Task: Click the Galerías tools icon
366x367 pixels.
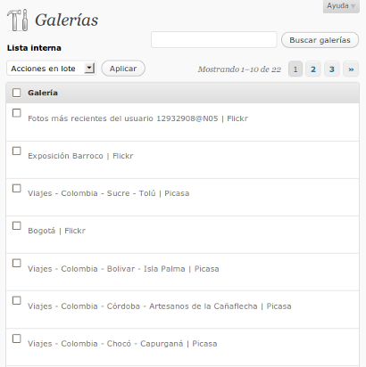Action: [18, 20]
